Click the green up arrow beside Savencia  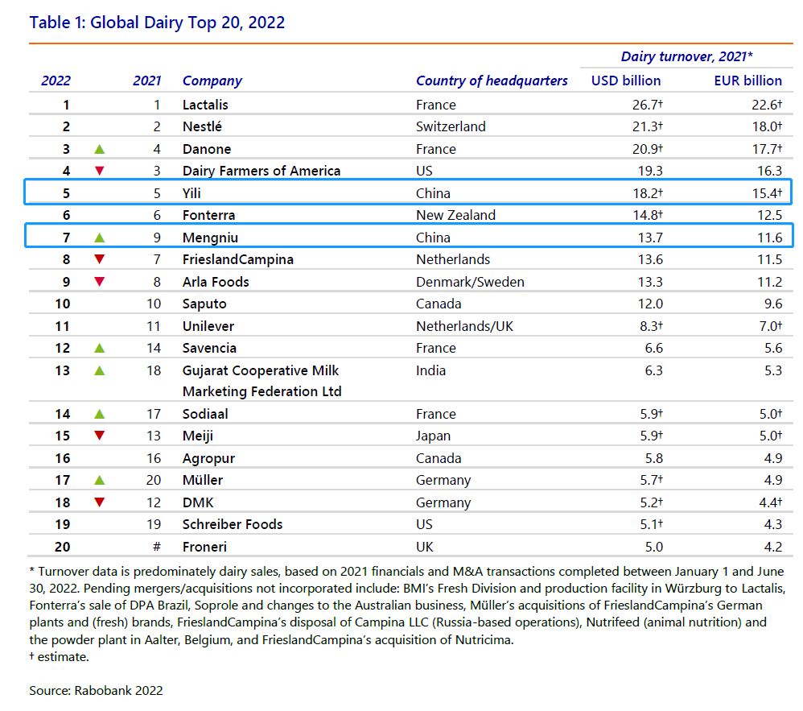coord(99,348)
